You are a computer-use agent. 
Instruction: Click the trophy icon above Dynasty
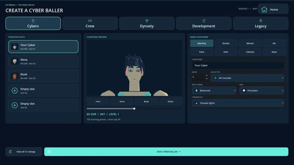click(147, 20)
